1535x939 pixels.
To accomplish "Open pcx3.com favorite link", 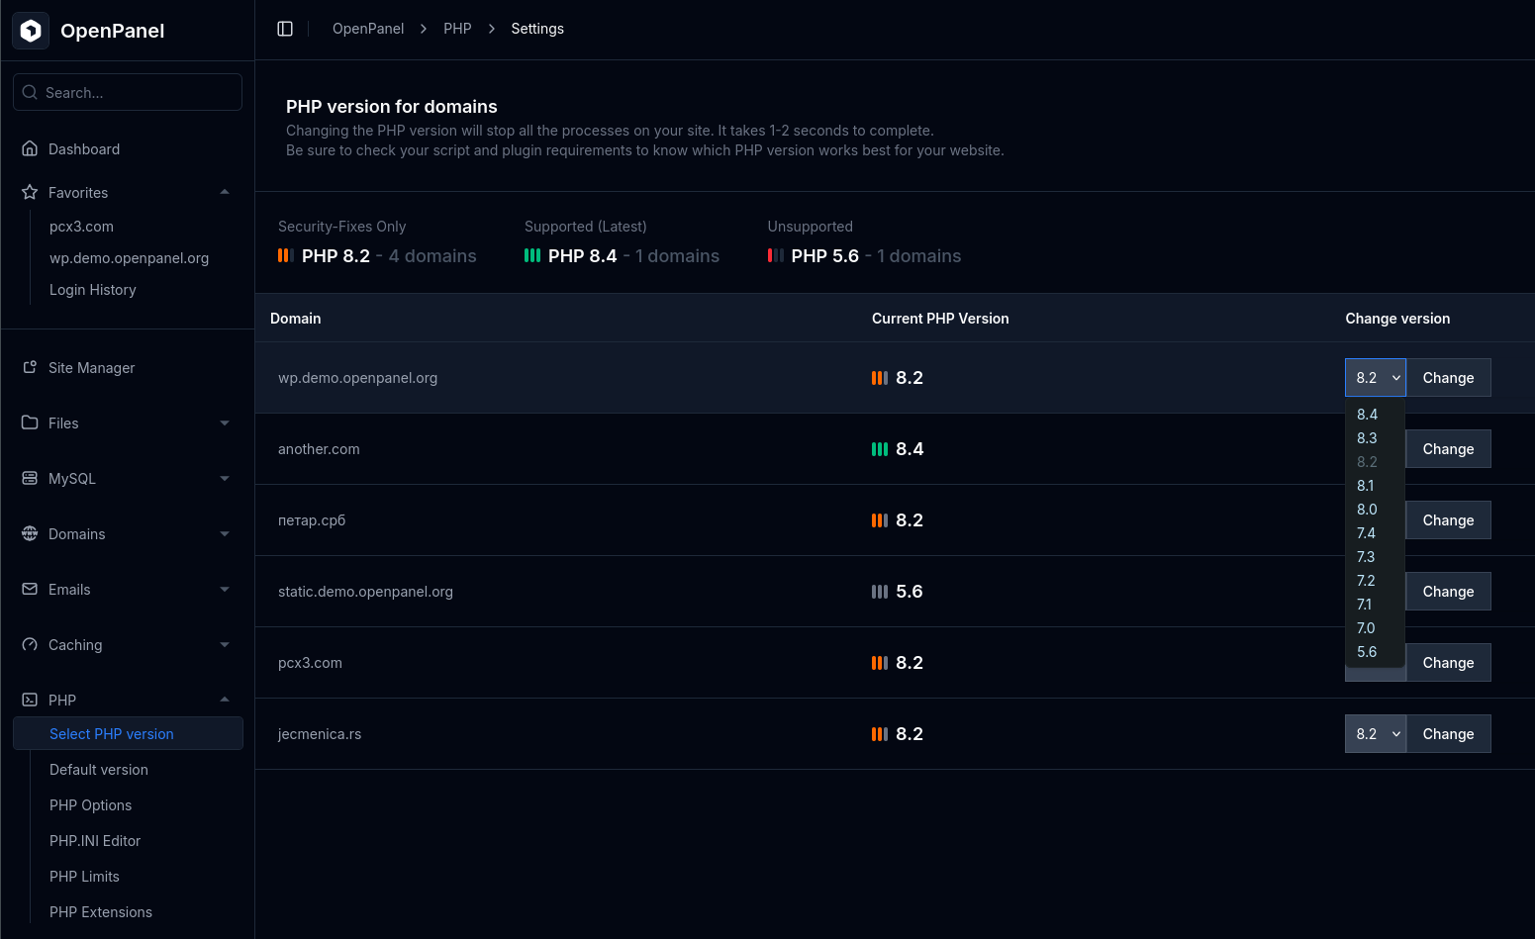I will [81, 227].
